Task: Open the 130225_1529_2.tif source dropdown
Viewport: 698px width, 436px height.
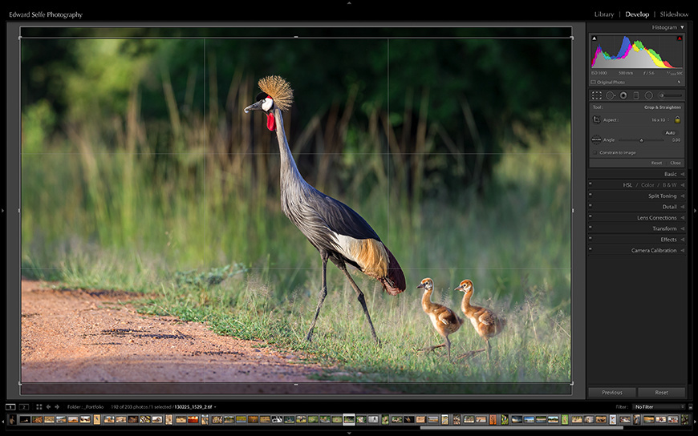Action: (x=195, y=407)
